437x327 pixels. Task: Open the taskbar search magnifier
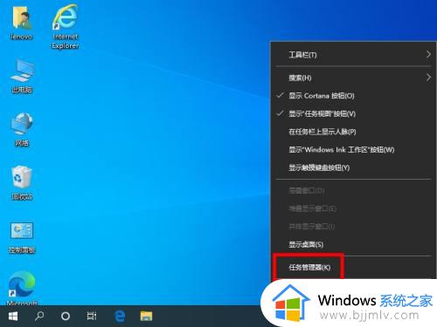point(39,316)
